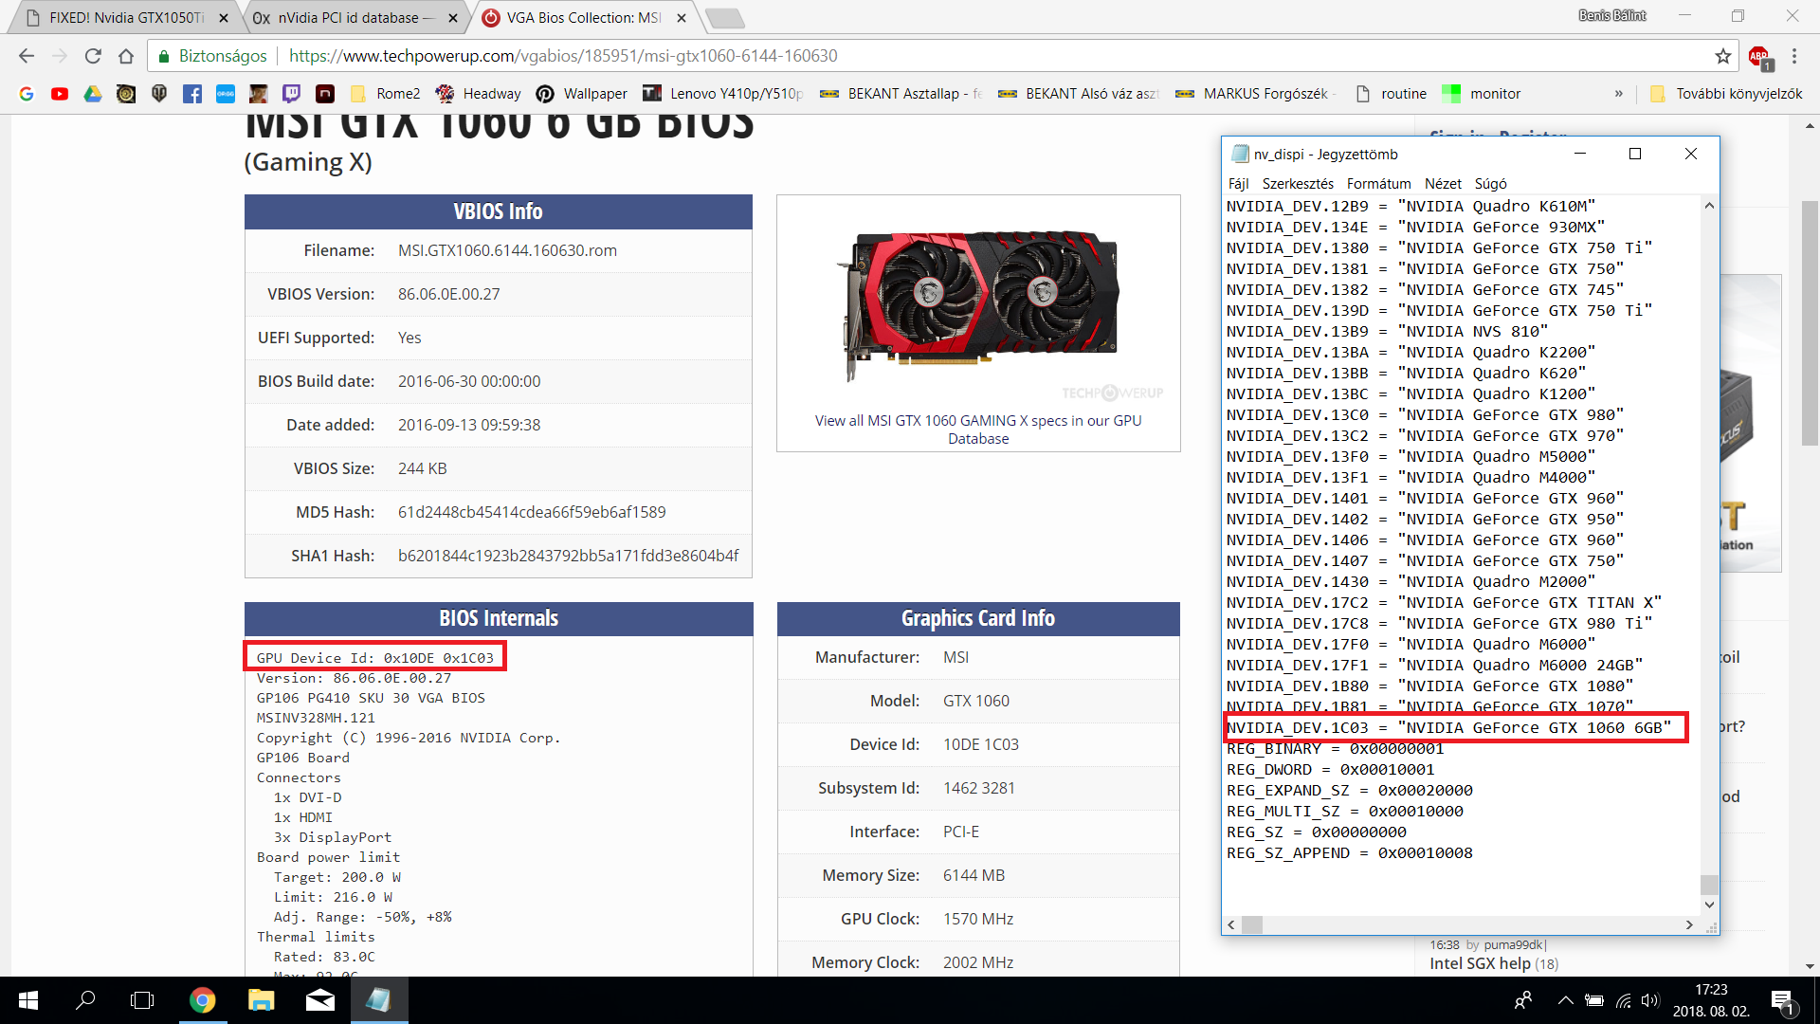
Task: Open Windows taskbar search
Action: click(x=85, y=1000)
